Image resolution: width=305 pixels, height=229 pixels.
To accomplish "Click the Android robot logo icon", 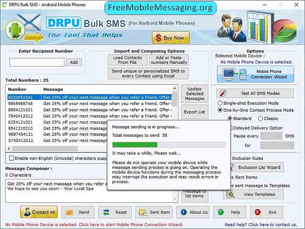I will click(15, 30).
